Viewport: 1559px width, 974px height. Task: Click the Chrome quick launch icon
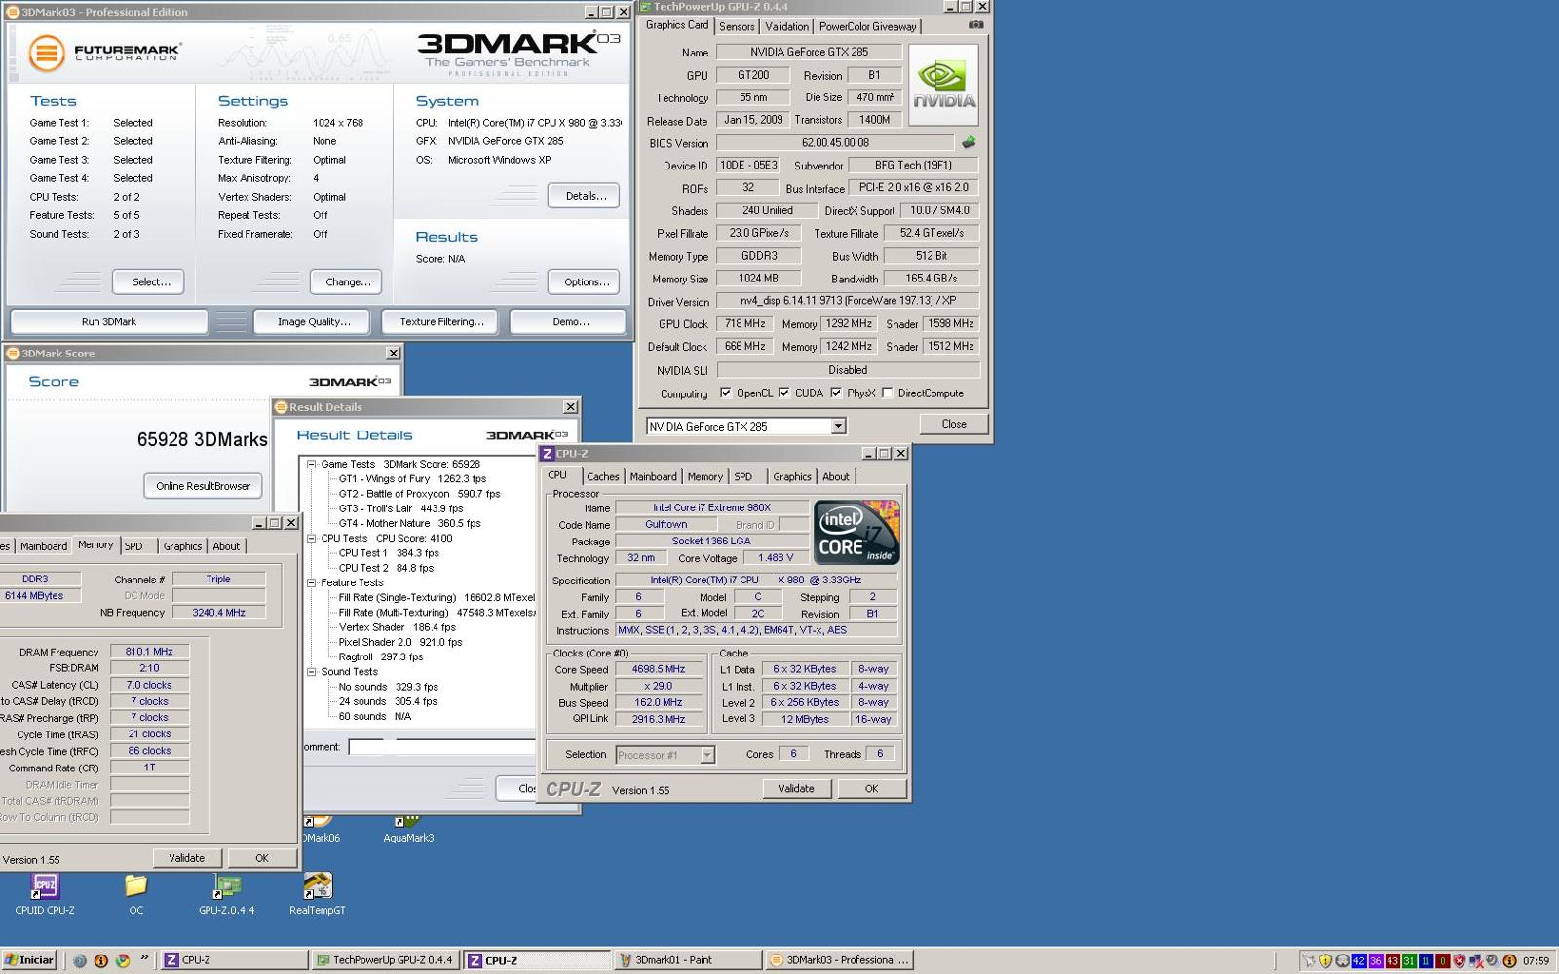click(123, 960)
